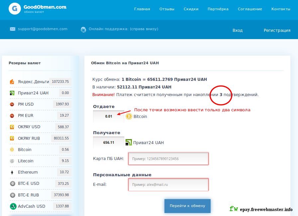Open the Главная menu item
This screenshot has height=216, width=298.
(142, 9)
